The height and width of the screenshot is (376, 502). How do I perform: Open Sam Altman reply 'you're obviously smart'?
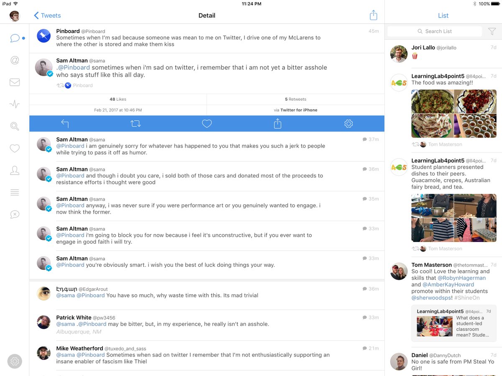[x=207, y=265]
